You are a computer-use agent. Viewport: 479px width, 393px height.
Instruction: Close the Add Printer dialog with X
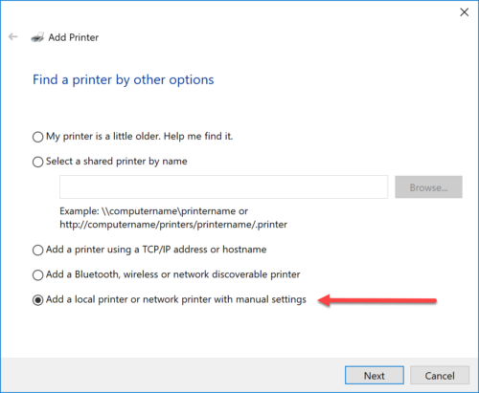[464, 12]
